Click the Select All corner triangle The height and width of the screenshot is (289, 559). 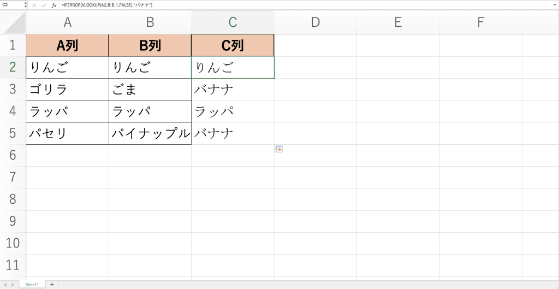click(13, 22)
